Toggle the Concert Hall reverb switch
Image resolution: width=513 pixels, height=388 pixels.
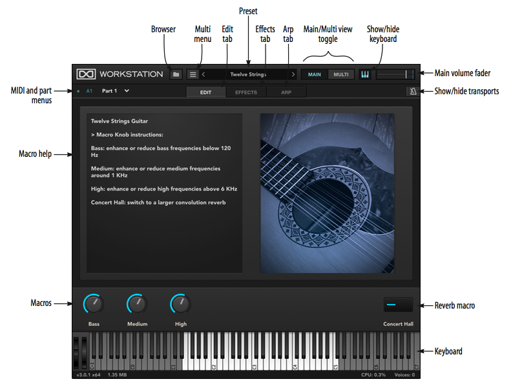398,305
